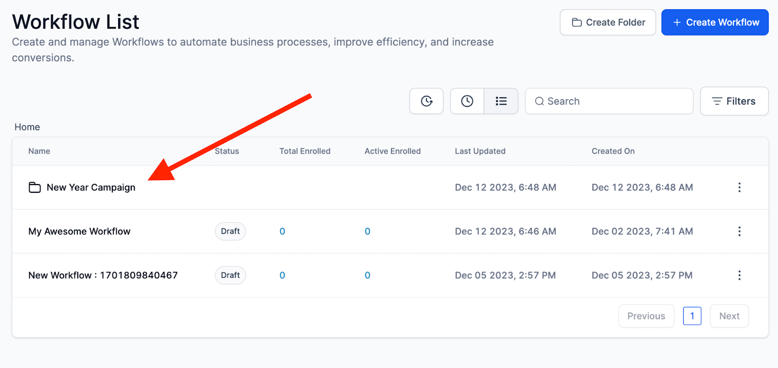
Task: Click the Home breadcrumb
Action: [x=27, y=127]
